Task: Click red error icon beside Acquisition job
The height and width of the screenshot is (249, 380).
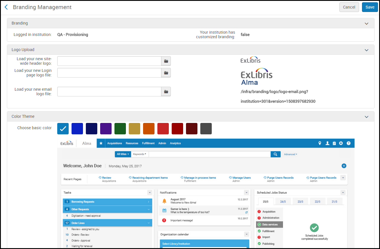Action: [x=259, y=212]
